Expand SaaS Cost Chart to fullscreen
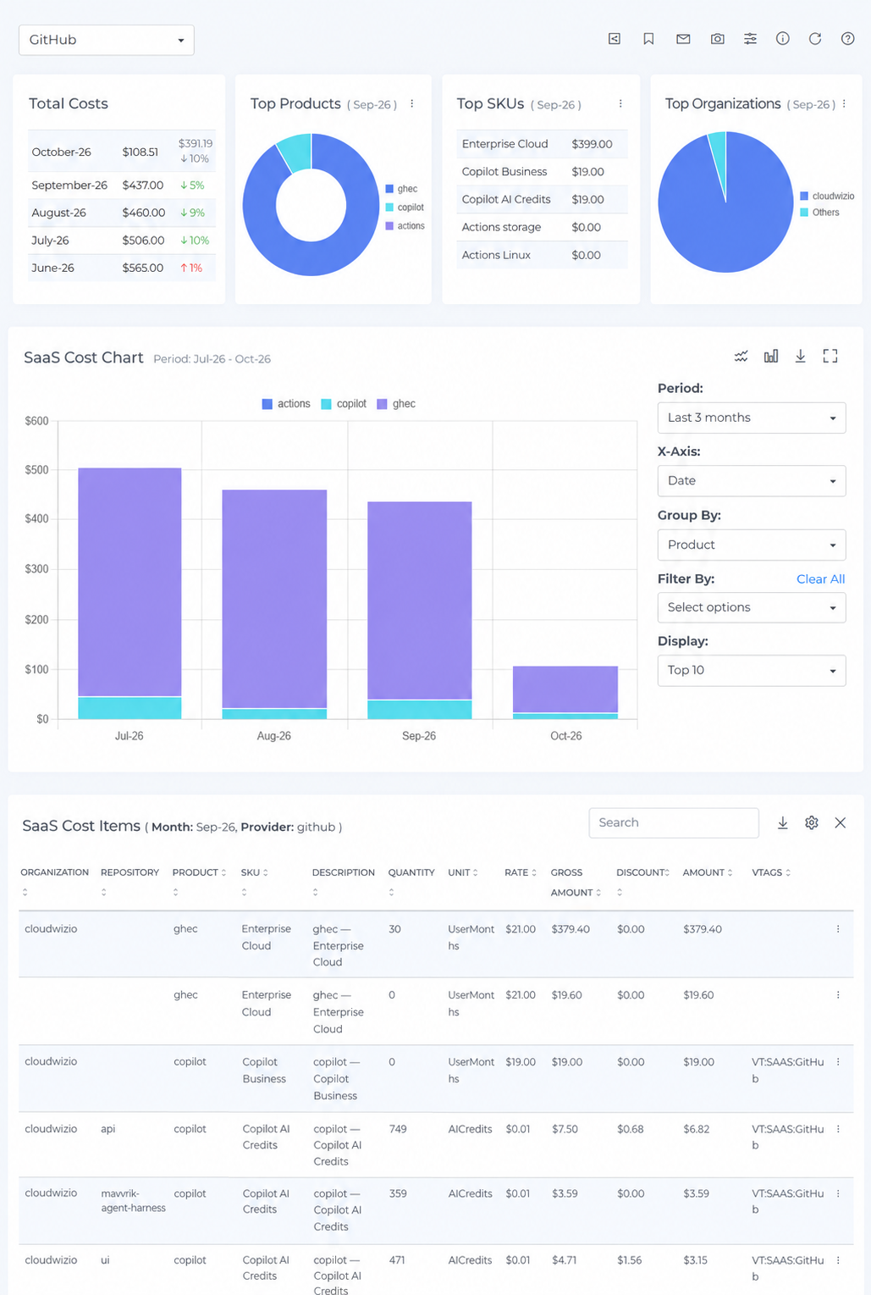This screenshot has height=1295, width=871. [x=830, y=357]
